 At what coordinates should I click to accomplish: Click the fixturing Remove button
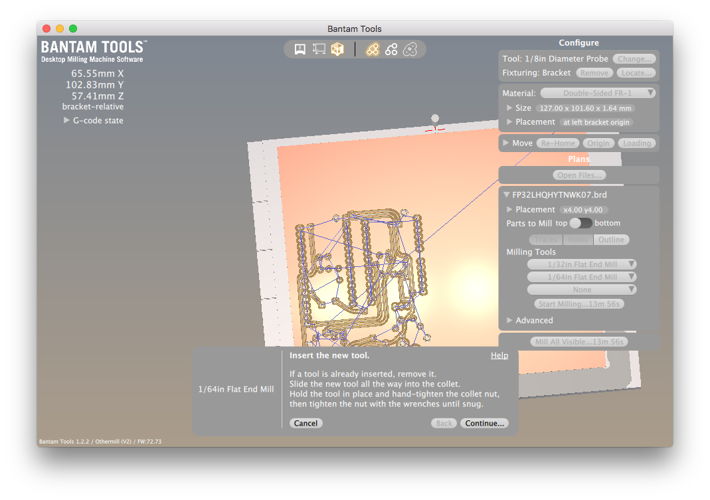(x=594, y=73)
